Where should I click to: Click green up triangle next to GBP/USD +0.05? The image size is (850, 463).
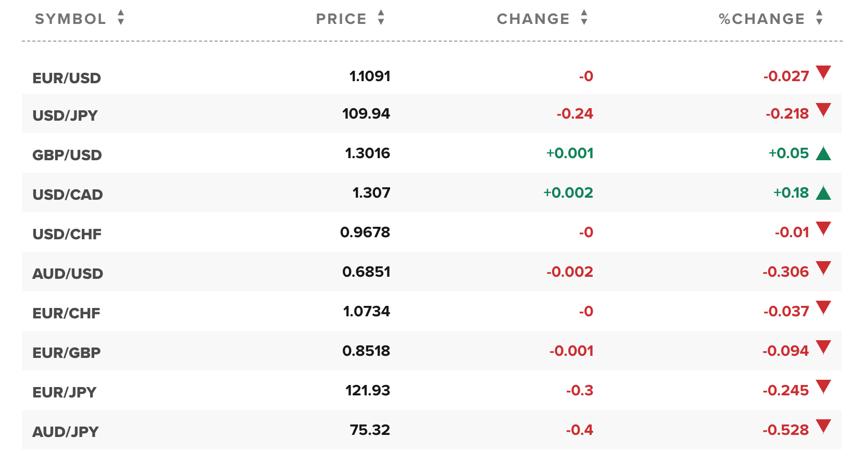click(x=823, y=153)
